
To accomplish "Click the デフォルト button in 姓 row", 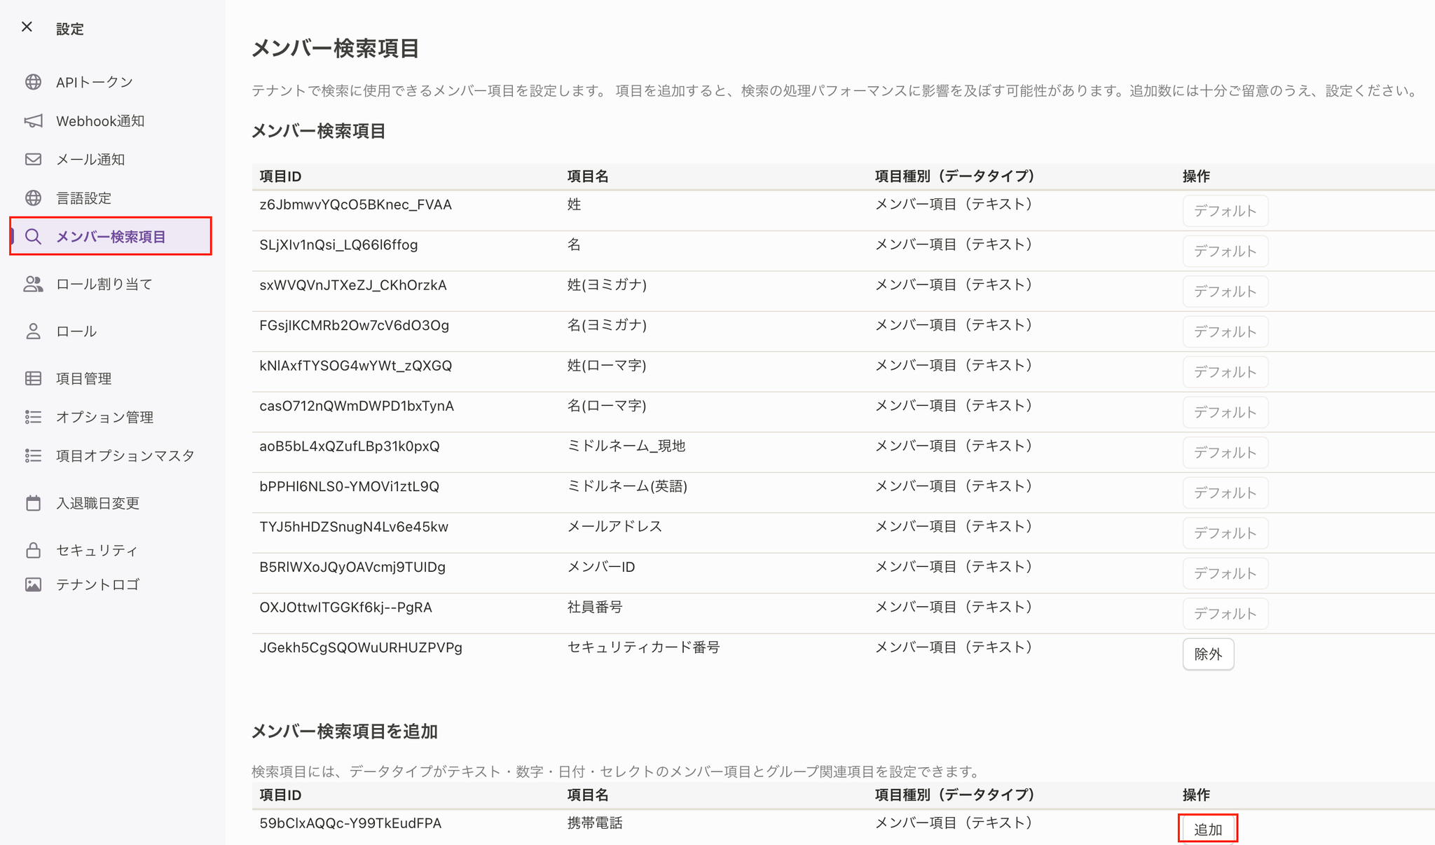I will coord(1225,211).
